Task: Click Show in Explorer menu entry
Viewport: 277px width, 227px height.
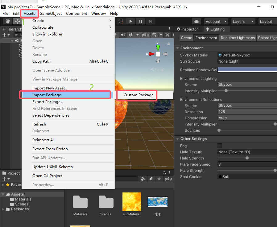Action: click(x=68, y=34)
